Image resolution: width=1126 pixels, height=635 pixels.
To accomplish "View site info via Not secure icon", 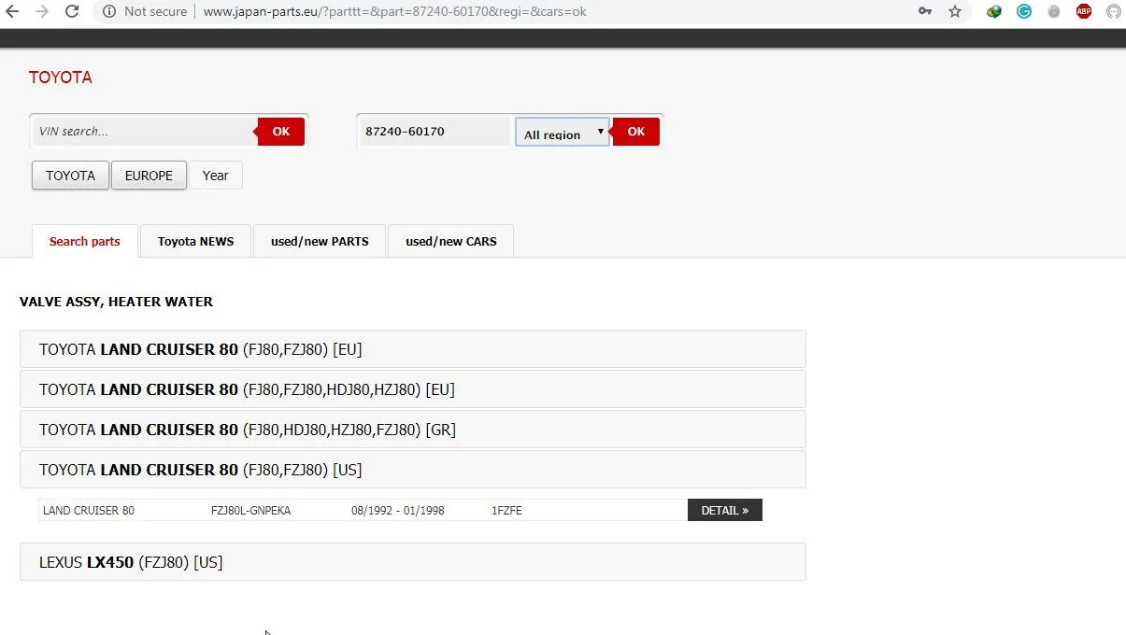I will (109, 11).
